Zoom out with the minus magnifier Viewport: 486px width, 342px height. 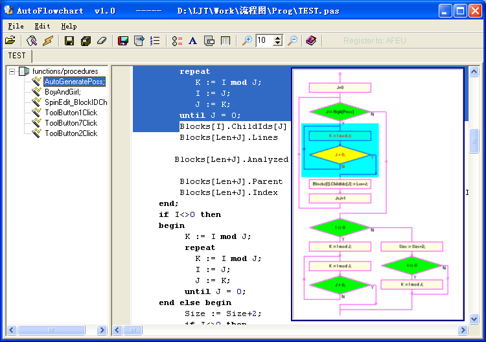[x=293, y=41]
